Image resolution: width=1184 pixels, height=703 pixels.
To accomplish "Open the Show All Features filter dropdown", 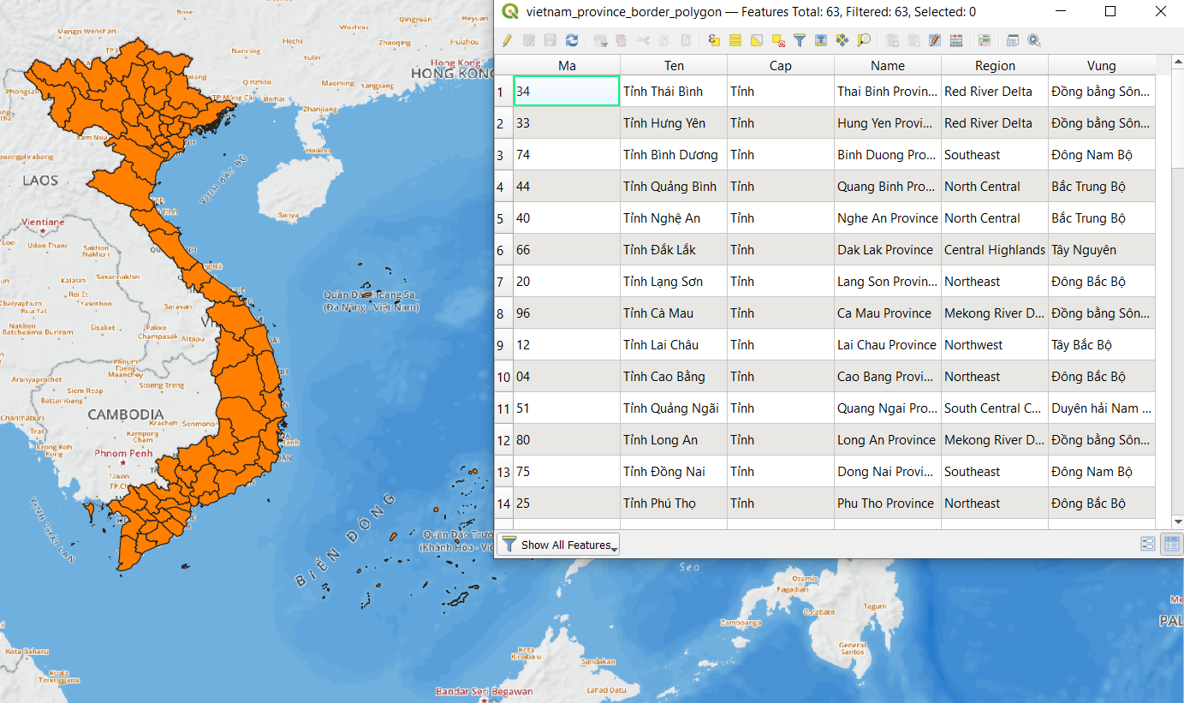I will 558,545.
